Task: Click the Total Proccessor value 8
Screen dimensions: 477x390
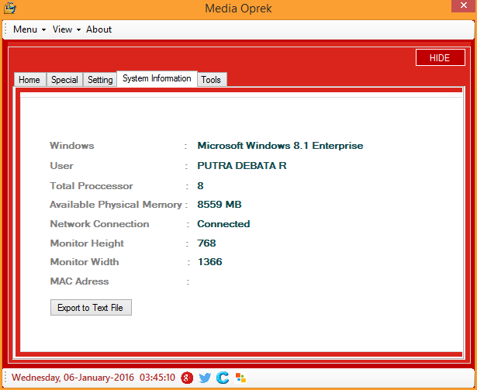Action: 200,186
